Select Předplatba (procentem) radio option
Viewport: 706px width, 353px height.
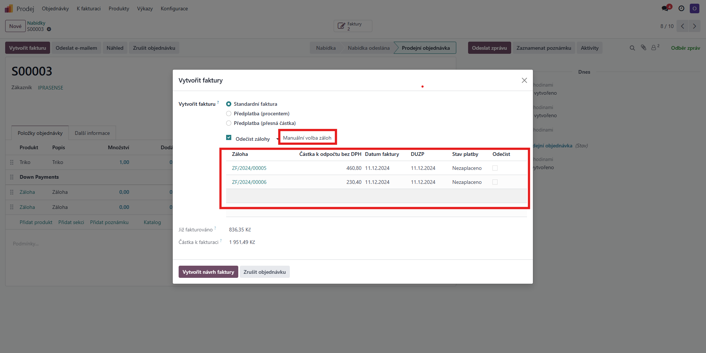[x=229, y=113]
